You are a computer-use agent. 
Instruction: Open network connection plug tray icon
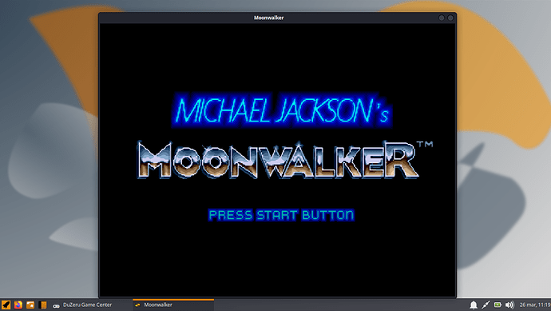tap(486, 305)
